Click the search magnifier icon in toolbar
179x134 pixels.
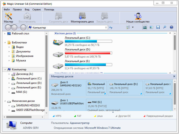[x=164, y=27]
